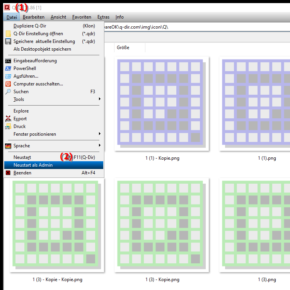The width and height of the screenshot is (290, 290).
Task: Select Q-Dir Einstellung öffnen entry
Action: [x=54, y=34]
